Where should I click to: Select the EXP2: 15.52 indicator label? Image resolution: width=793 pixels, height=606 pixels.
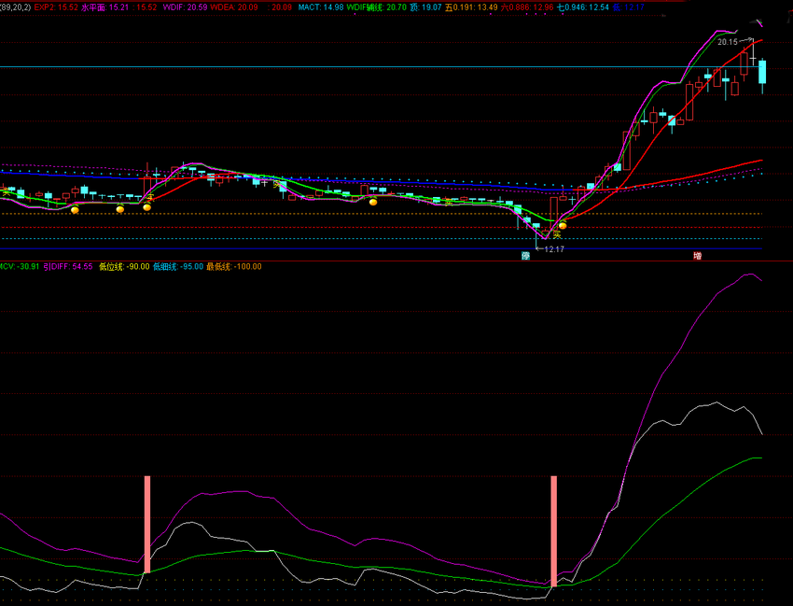[57, 7]
